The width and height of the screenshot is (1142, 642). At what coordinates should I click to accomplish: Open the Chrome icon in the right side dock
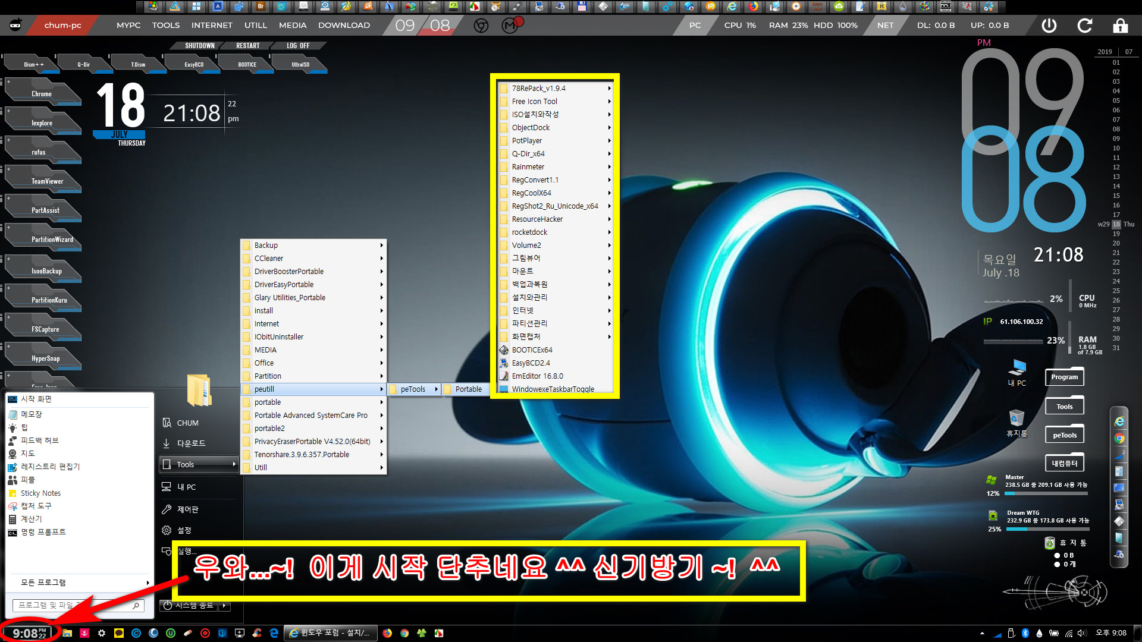click(x=1119, y=439)
